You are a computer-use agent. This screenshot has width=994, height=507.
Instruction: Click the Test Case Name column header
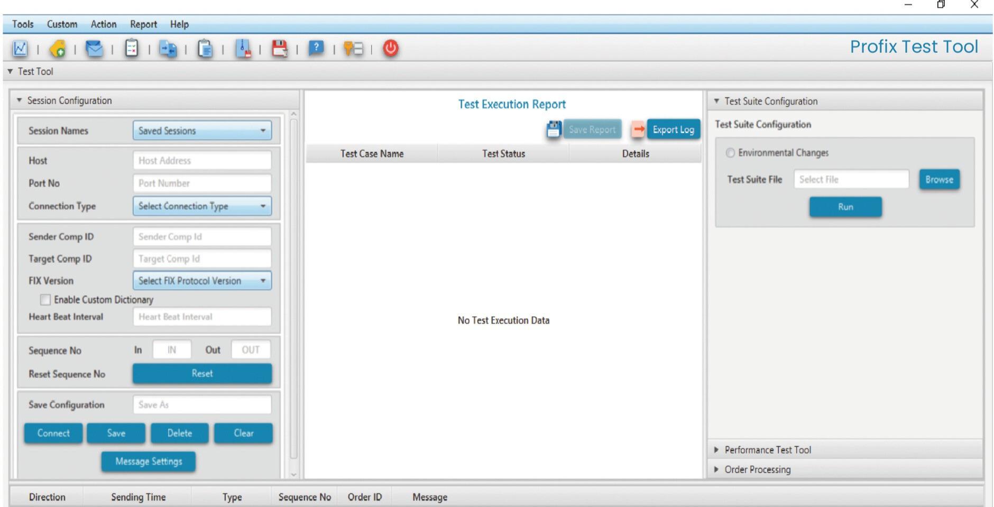pyautogui.click(x=372, y=154)
